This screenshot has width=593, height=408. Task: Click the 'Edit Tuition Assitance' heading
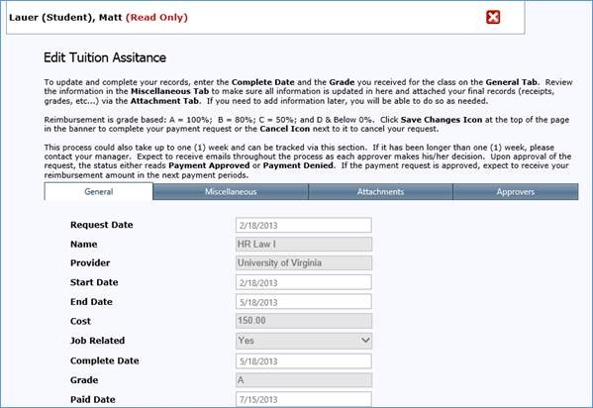point(105,57)
